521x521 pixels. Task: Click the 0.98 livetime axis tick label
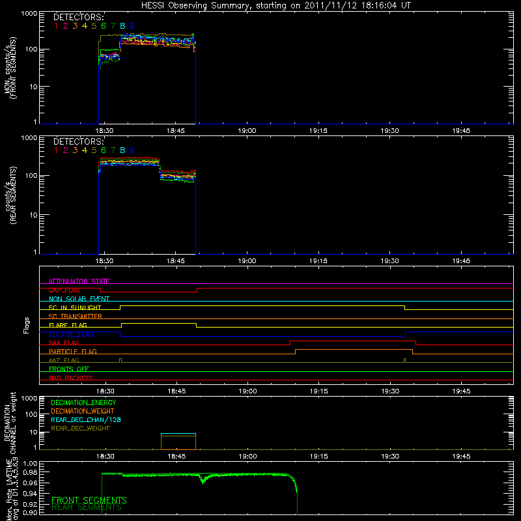(30, 473)
